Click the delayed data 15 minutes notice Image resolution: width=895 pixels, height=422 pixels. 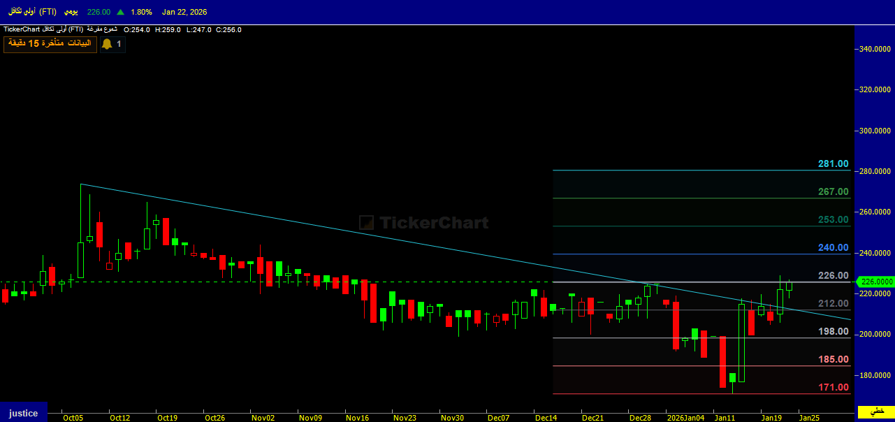(49, 44)
